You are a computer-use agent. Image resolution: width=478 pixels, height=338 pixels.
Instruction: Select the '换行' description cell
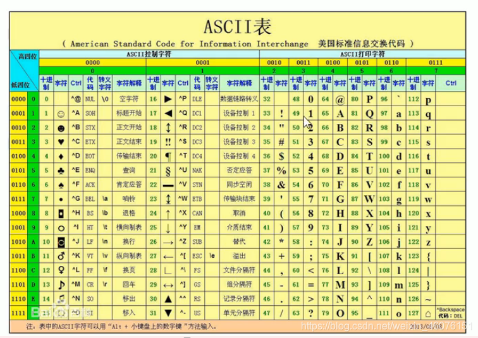(129, 242)
